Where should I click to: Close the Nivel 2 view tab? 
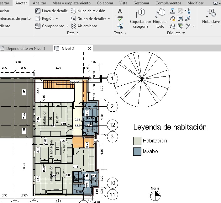tap(90, 49)
